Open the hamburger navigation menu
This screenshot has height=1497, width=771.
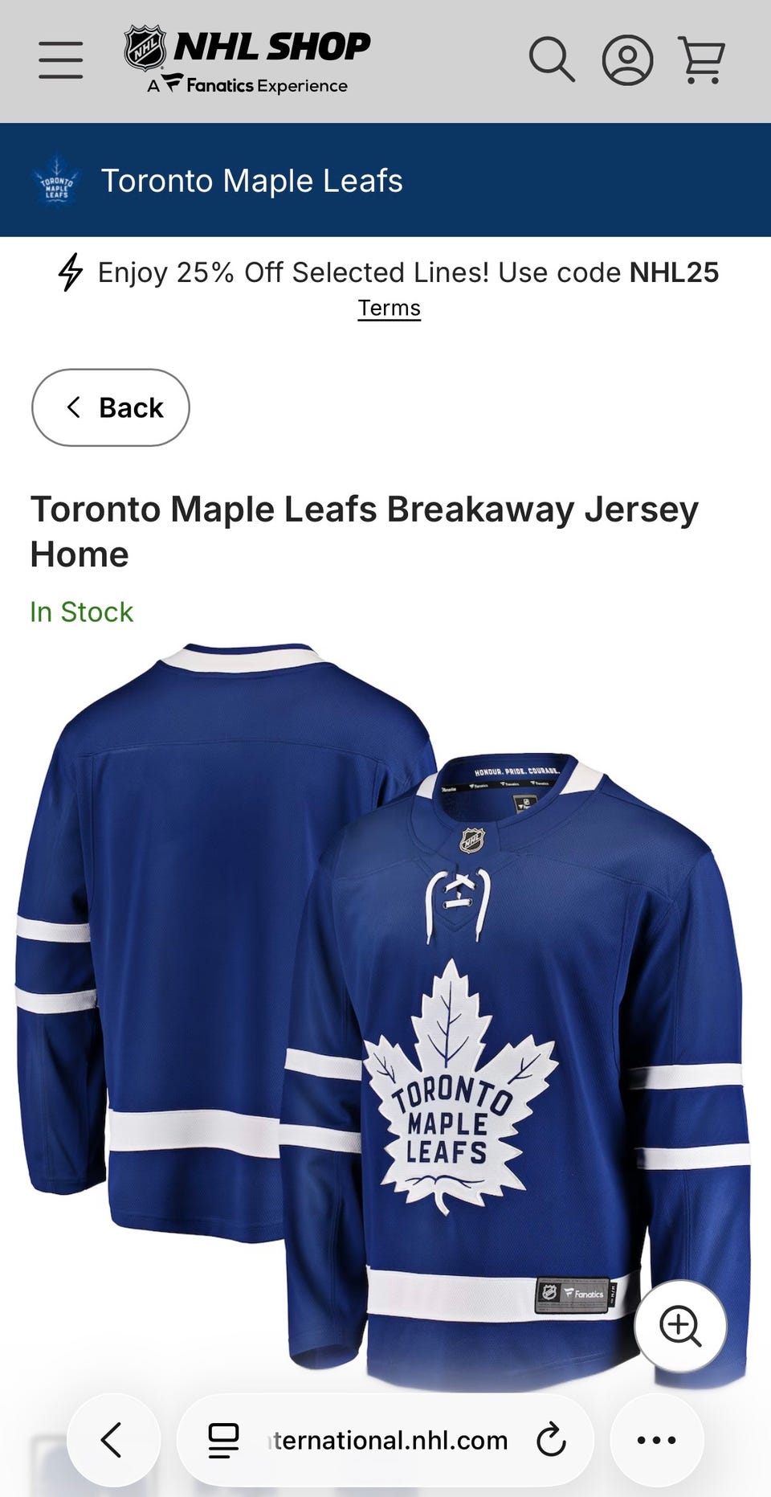[61, 60]
